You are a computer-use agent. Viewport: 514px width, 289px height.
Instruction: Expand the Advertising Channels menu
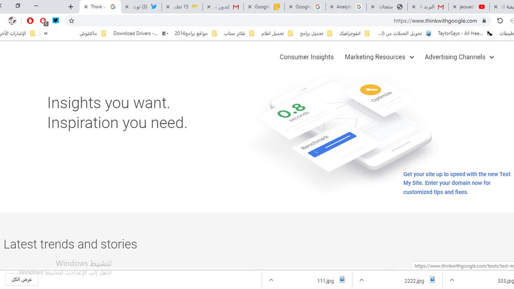point(459,57)
